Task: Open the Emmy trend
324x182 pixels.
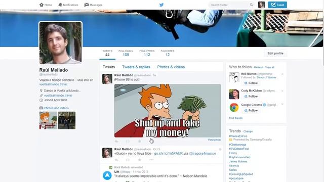Action: 233,153
